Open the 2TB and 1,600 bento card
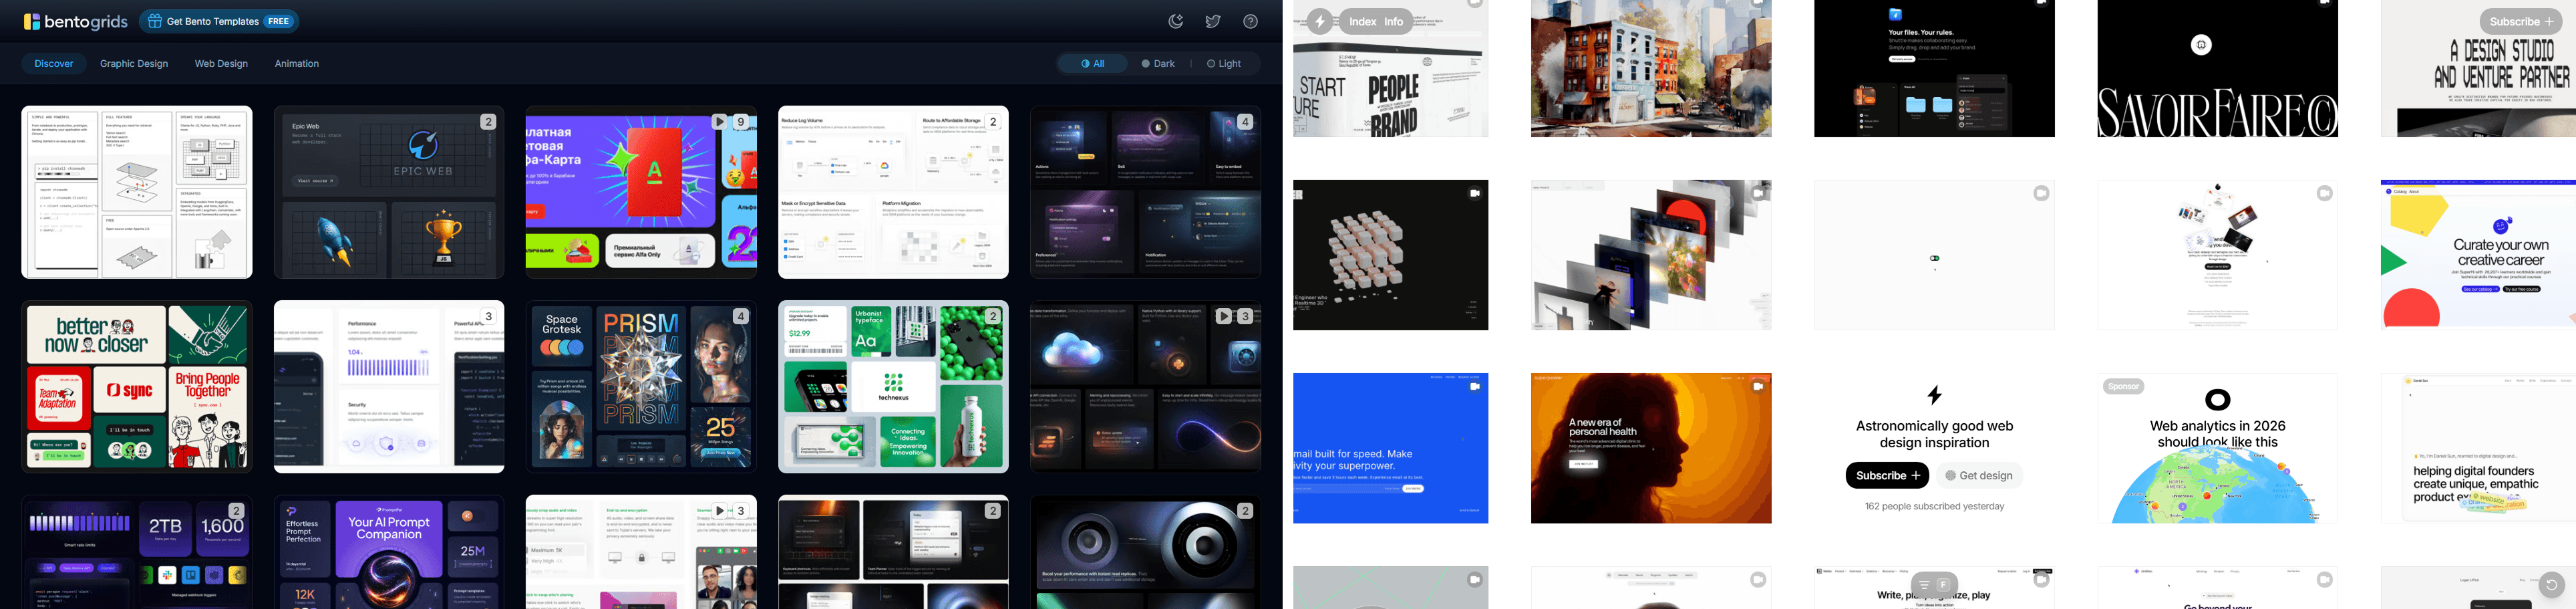Viewport: 2576px width, 609px height. coord(137,552)
